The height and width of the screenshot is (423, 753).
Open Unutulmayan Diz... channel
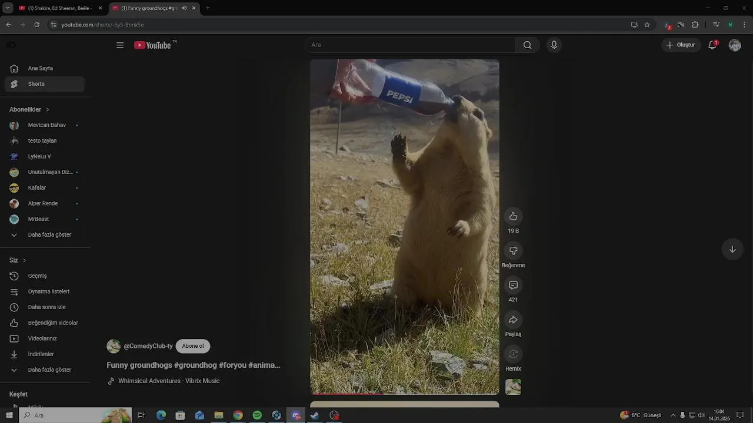click(x=45, y=172)
